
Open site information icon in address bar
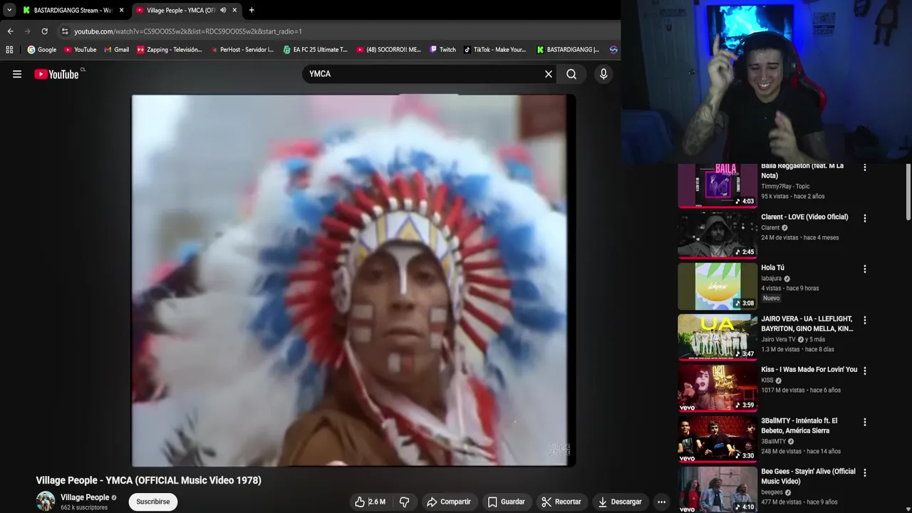click(x=65, y=31)
